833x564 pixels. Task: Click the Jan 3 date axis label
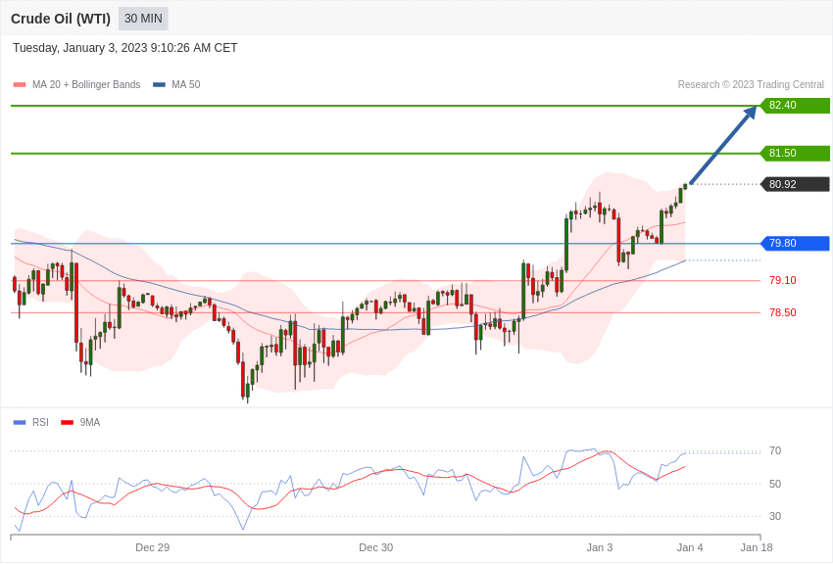[x=599, y=547]
